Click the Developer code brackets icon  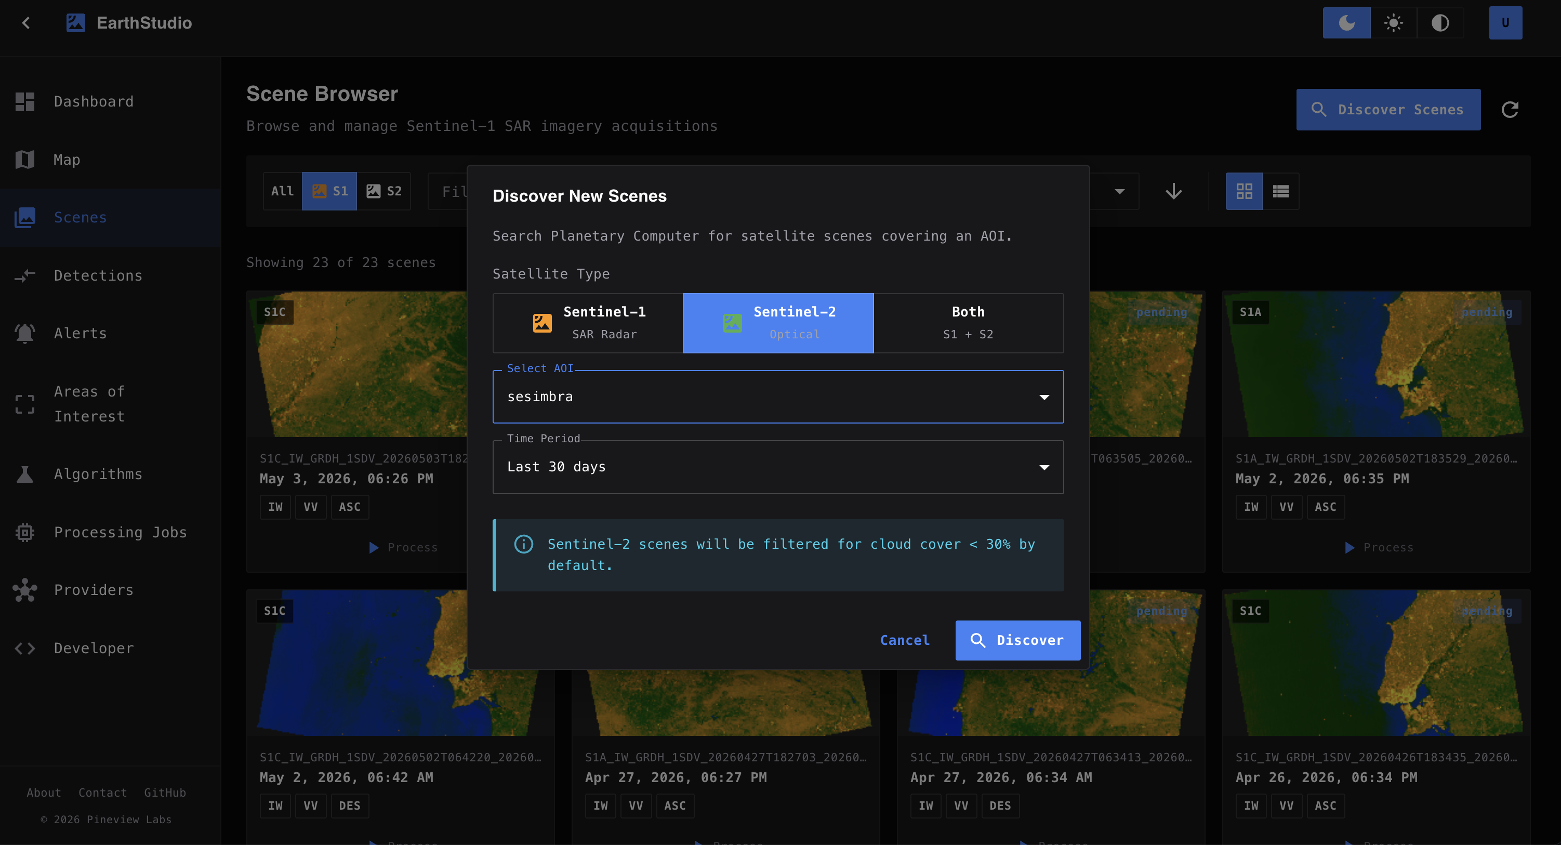coord(25,648)
